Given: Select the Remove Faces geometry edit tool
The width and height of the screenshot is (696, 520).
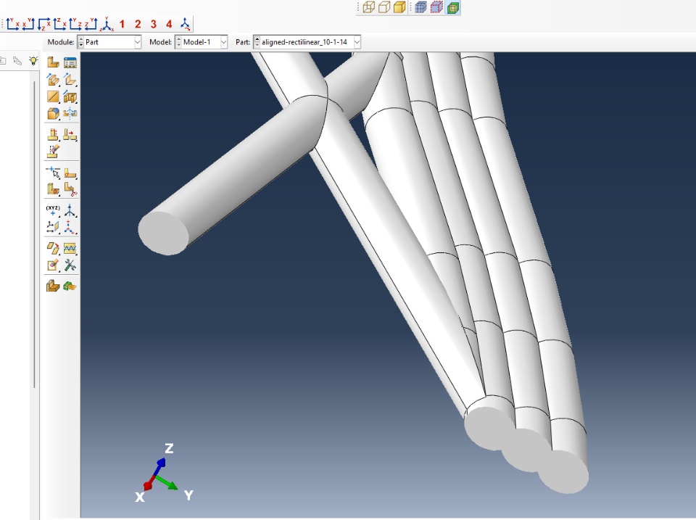Looking at the screenshot, I should [x=53, y=248].
